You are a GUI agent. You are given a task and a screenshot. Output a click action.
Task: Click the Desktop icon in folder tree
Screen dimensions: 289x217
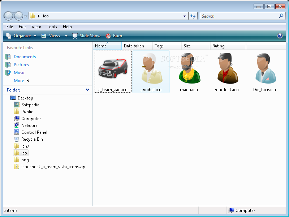point(13,98)
